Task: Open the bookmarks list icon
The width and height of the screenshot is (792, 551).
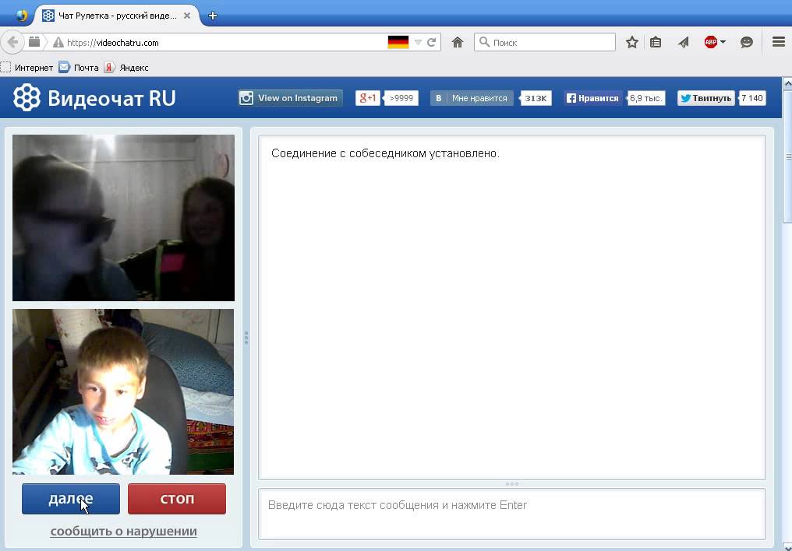Action: click(x=656, y=43)
